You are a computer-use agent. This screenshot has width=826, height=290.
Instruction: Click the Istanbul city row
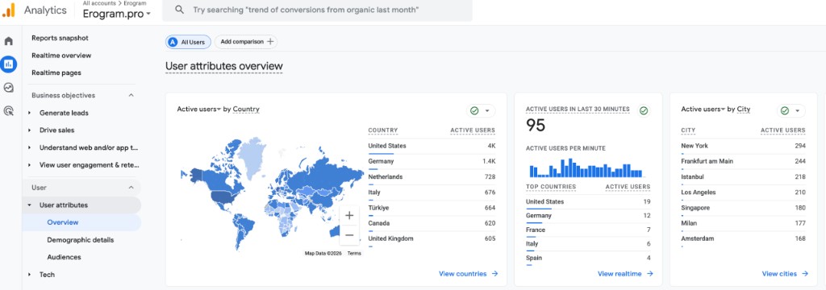point(743,177)
